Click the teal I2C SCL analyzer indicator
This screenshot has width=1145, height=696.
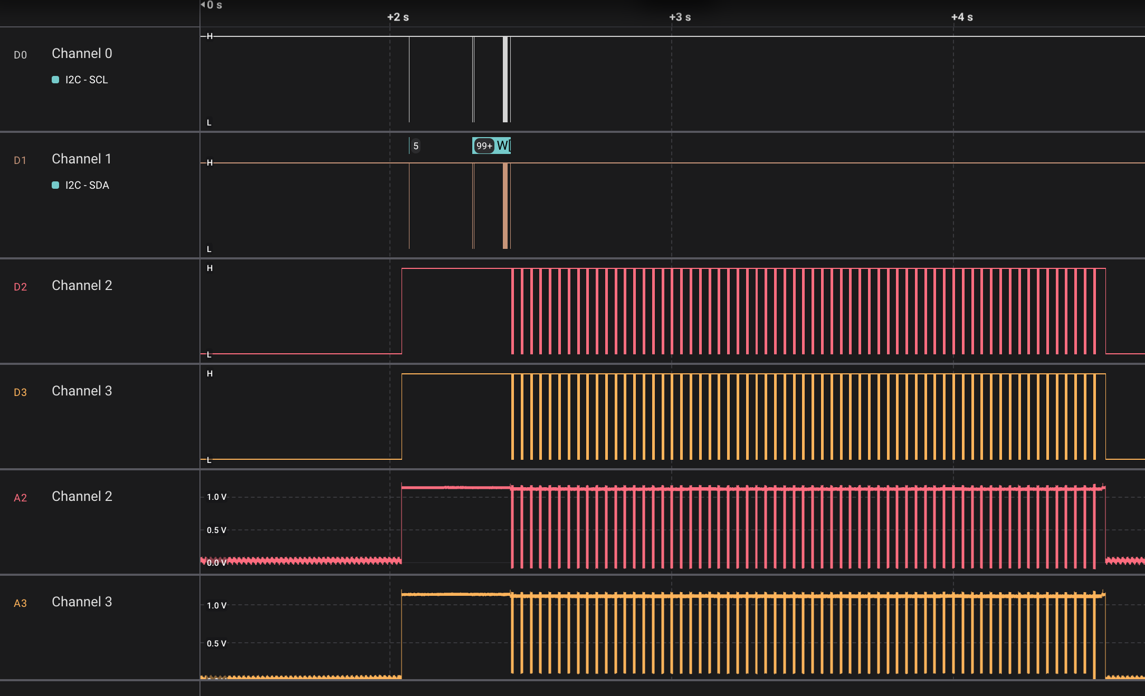55,80
